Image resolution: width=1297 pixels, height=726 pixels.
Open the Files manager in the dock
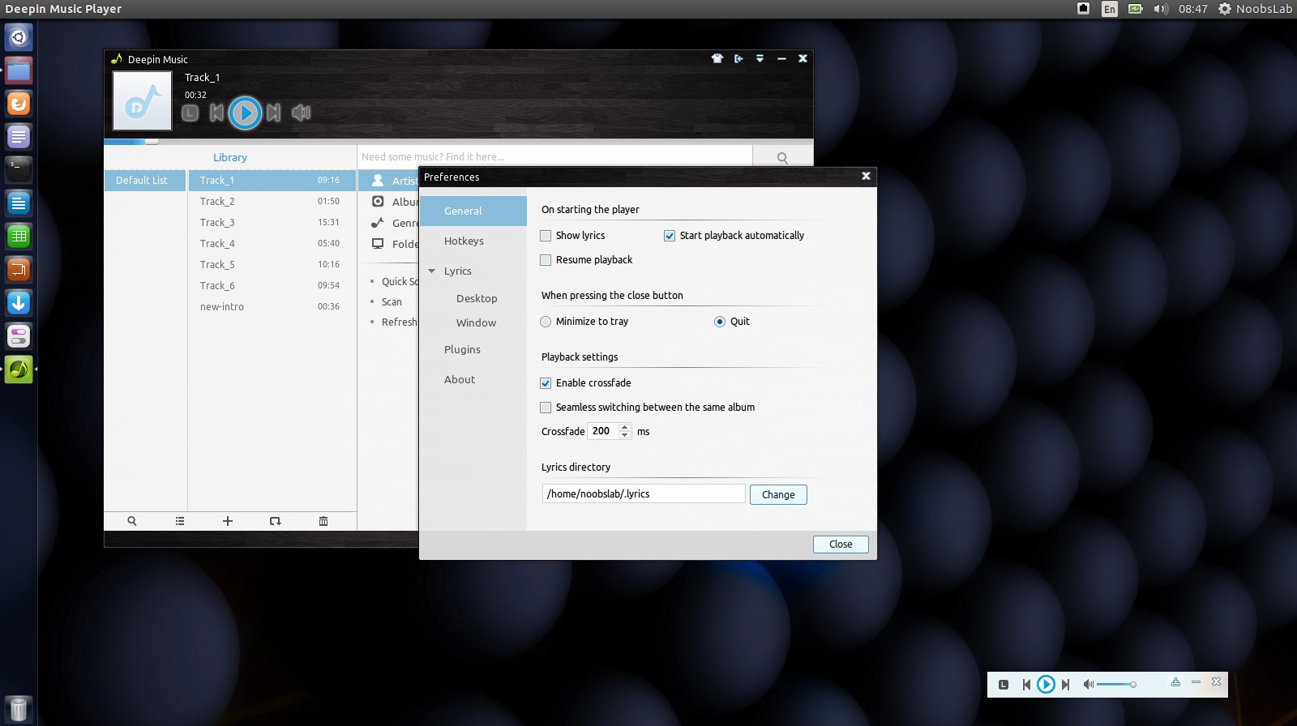tap(19, 70)
